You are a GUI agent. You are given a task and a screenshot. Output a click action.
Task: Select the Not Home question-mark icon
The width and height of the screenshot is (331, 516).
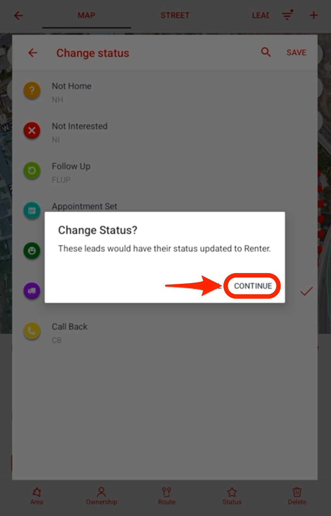(x=32, y=90)
